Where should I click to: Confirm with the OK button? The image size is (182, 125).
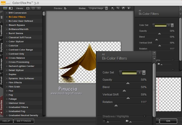coord(168,121)
